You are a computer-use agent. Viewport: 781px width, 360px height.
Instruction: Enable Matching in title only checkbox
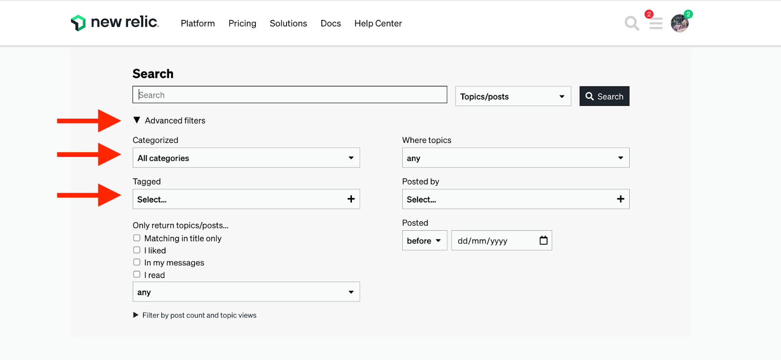(137, 238)
